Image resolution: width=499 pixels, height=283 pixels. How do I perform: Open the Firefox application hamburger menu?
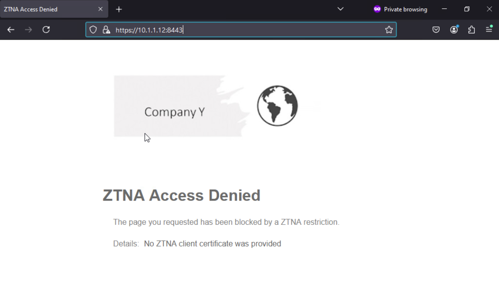click(x=489, y=29)
